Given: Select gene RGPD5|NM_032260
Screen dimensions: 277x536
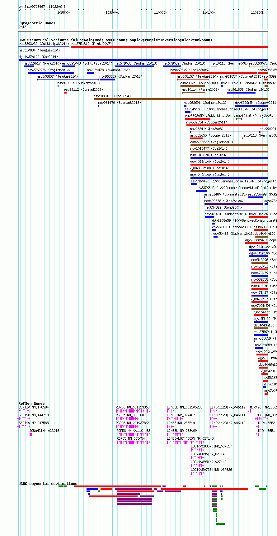Looking at the screenshot, I should 130,415.
